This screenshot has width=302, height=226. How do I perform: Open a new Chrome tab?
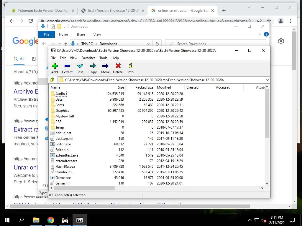(224, 11)
